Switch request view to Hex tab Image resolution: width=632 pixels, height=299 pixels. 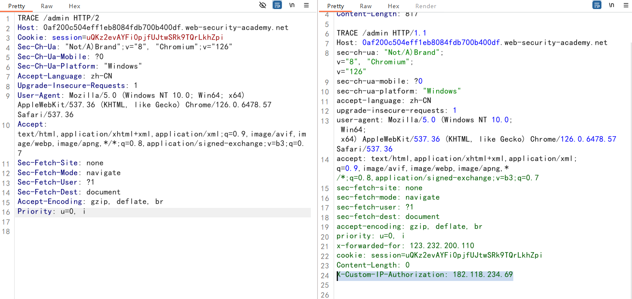pyautogui.click(x=74, y=6)
